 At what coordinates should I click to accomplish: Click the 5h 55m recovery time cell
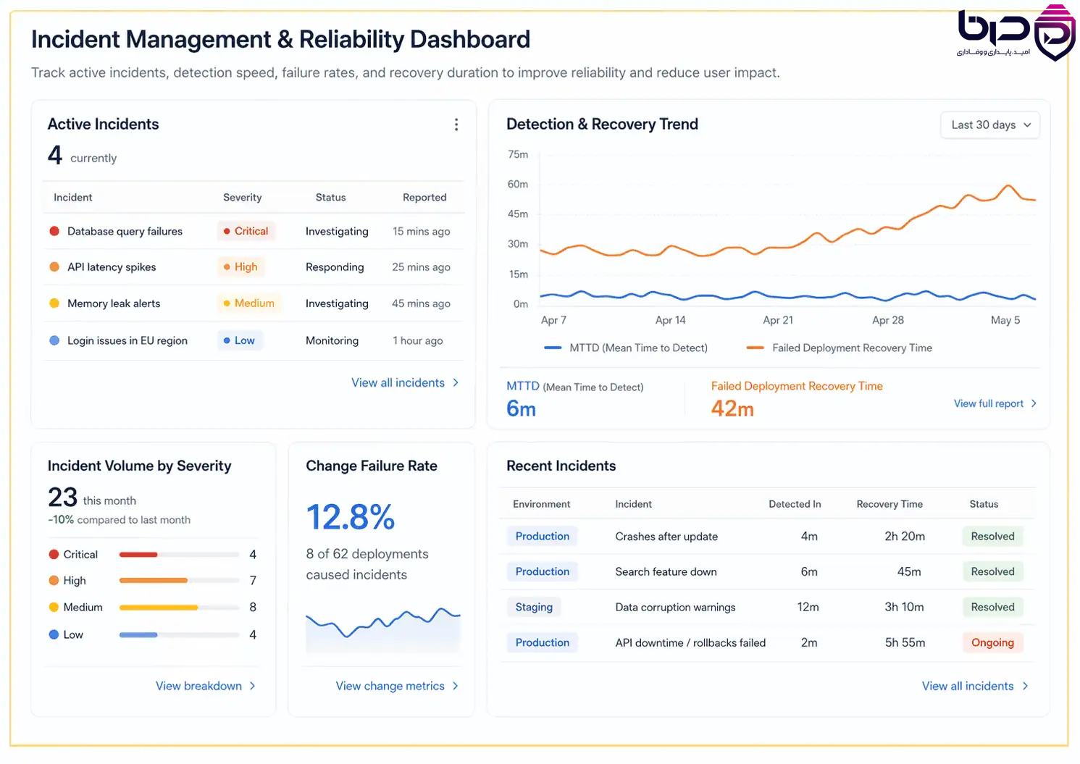pyautogui.click(x=905, y=643)
